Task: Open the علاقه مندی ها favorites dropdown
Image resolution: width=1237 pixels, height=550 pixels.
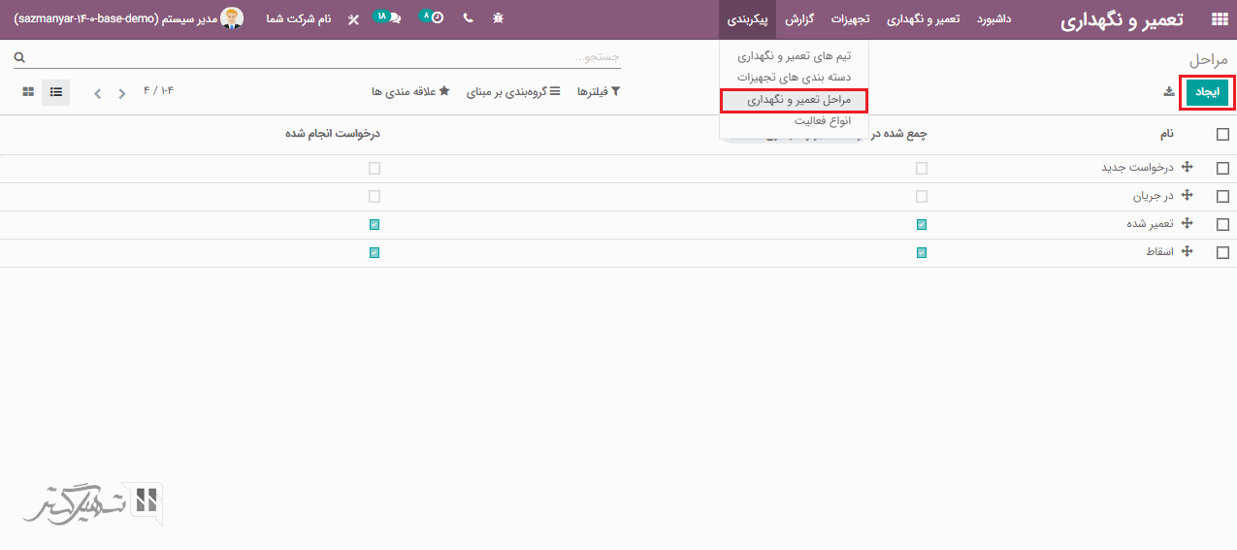Action: (410, 92)
